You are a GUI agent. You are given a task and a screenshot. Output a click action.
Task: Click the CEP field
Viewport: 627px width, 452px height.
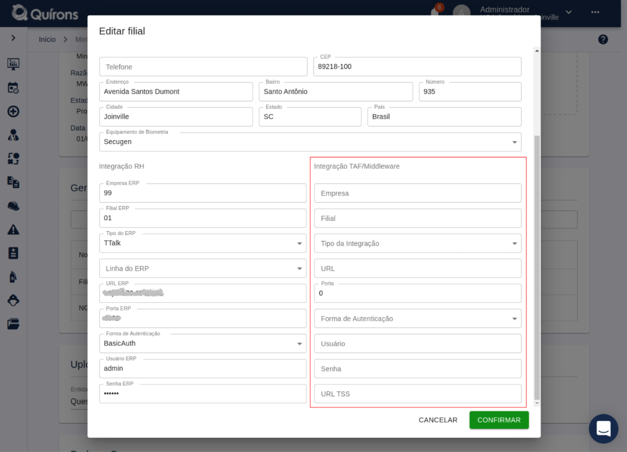(417, 67)
